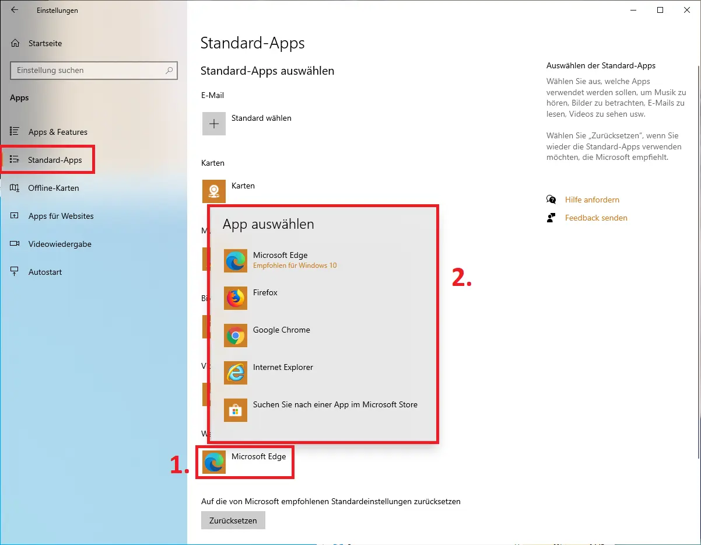The image size is (701, 545).
Task: Switch to Videowiedergabe settings
Action: [x=59, y=244]
